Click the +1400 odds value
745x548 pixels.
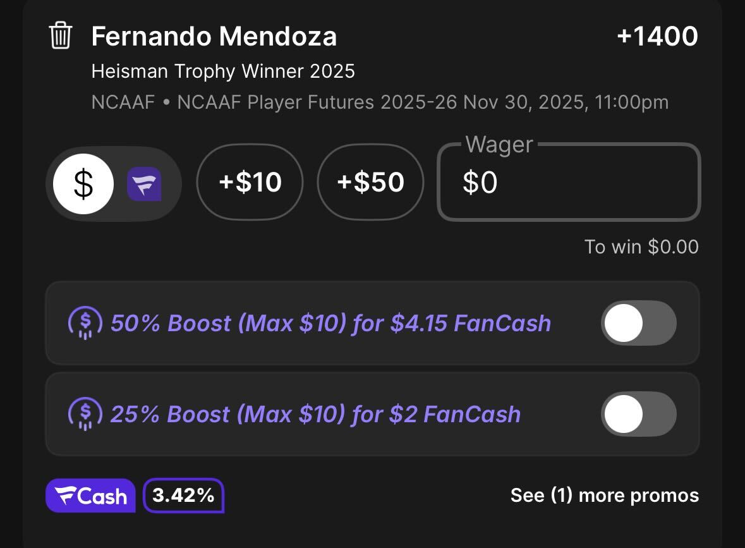(x=657, y=36)
